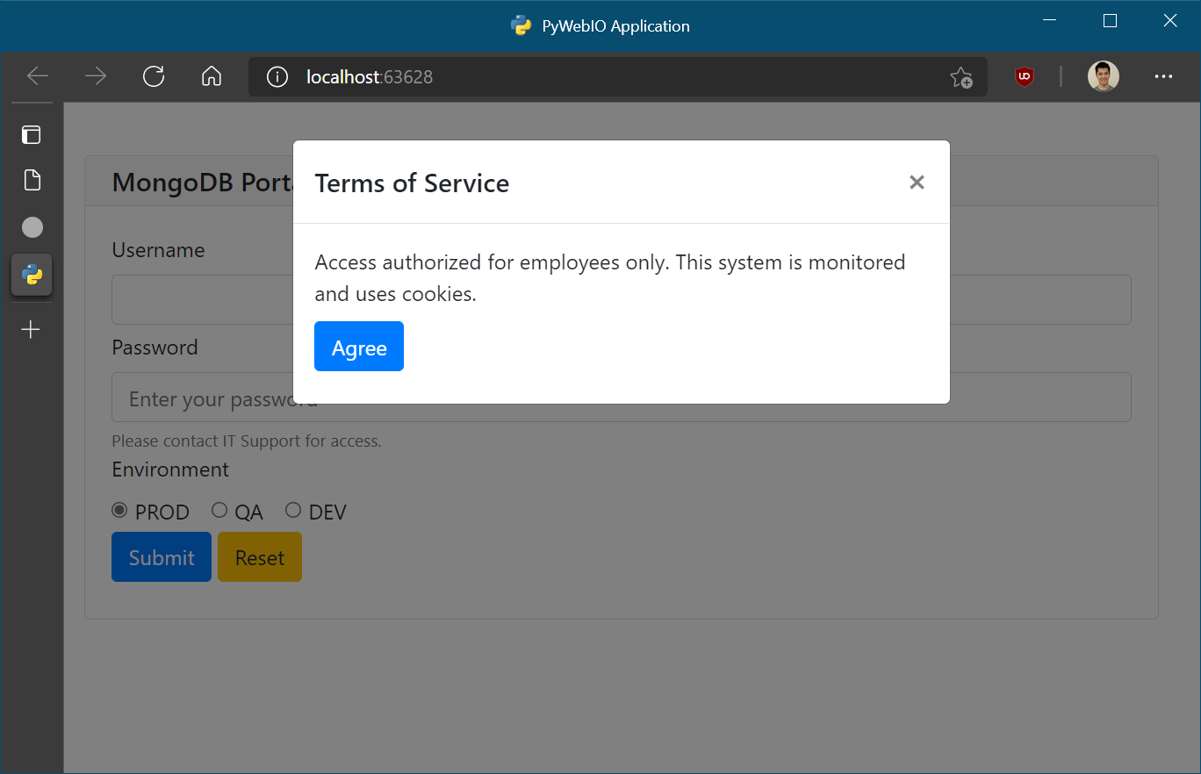Click the browser back arrow
The width and height of the screenshot is (1201, 774).
pyautogui.click(x=38, y=76)
